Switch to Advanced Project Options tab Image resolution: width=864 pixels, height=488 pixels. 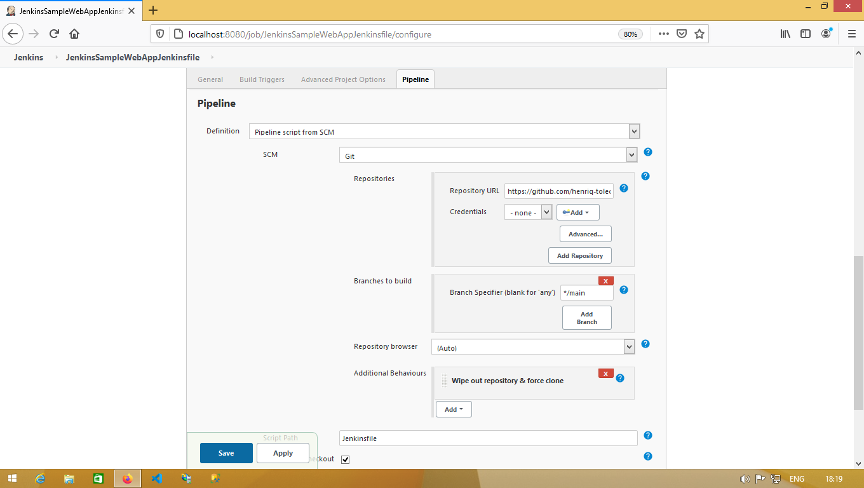tap(343, 79)
